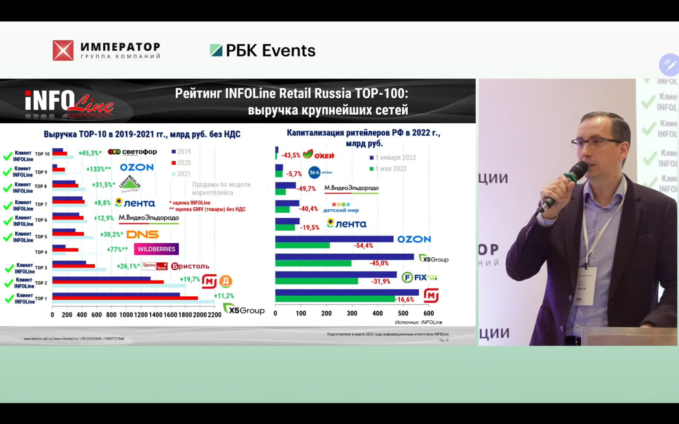
Task: Click the orange DNS logo
Action: pyautogui.click(x=142, y=234)
